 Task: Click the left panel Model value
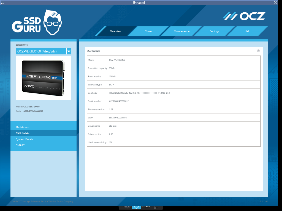(31, 107)
